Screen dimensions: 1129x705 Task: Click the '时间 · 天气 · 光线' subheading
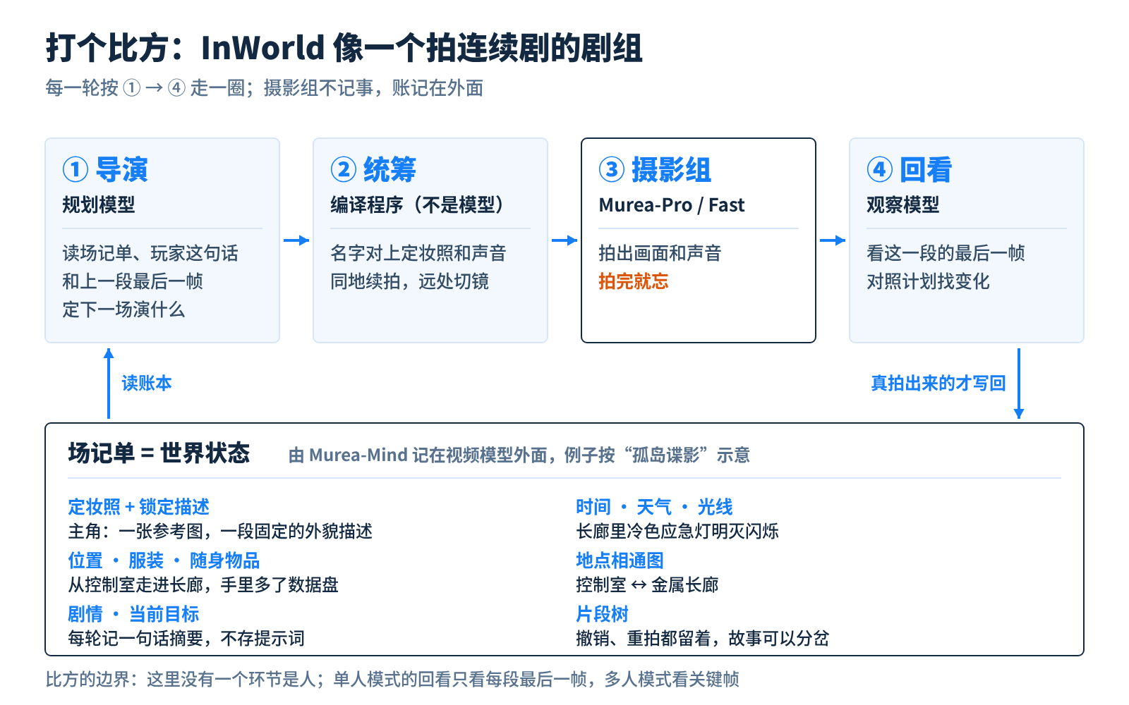pos(654,507)
